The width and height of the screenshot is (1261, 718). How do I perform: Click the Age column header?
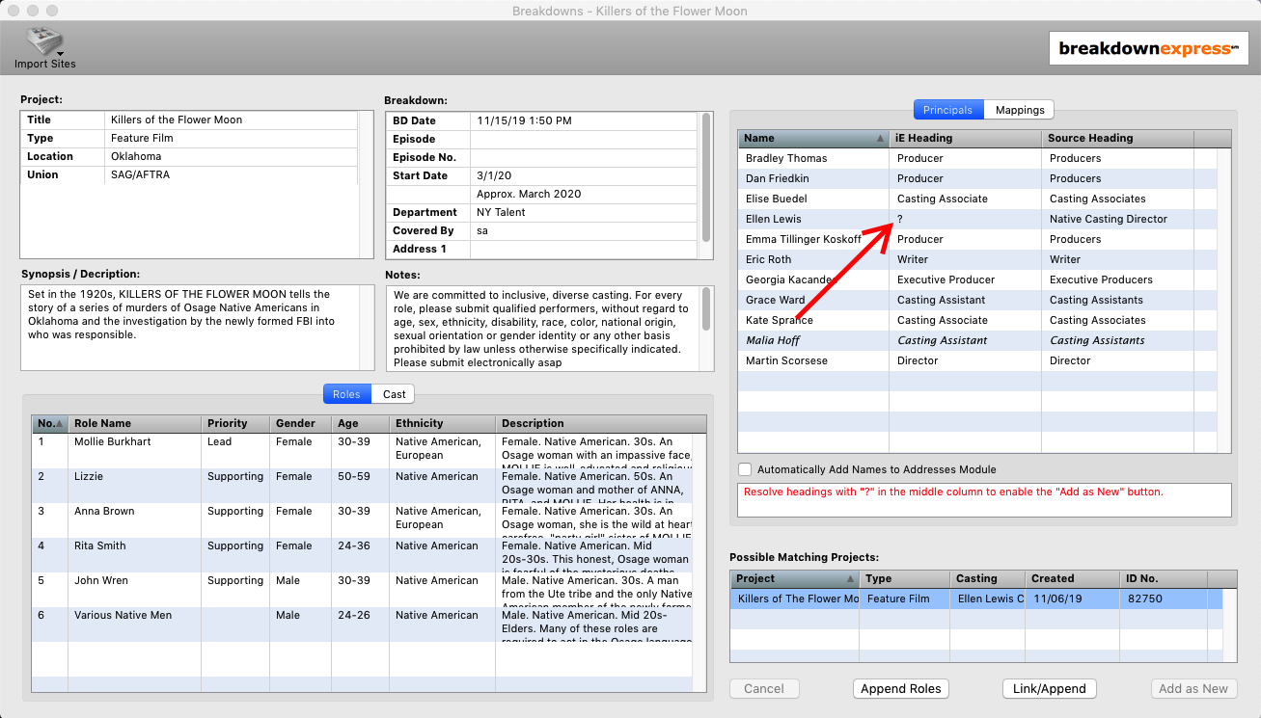coord(360,423)
